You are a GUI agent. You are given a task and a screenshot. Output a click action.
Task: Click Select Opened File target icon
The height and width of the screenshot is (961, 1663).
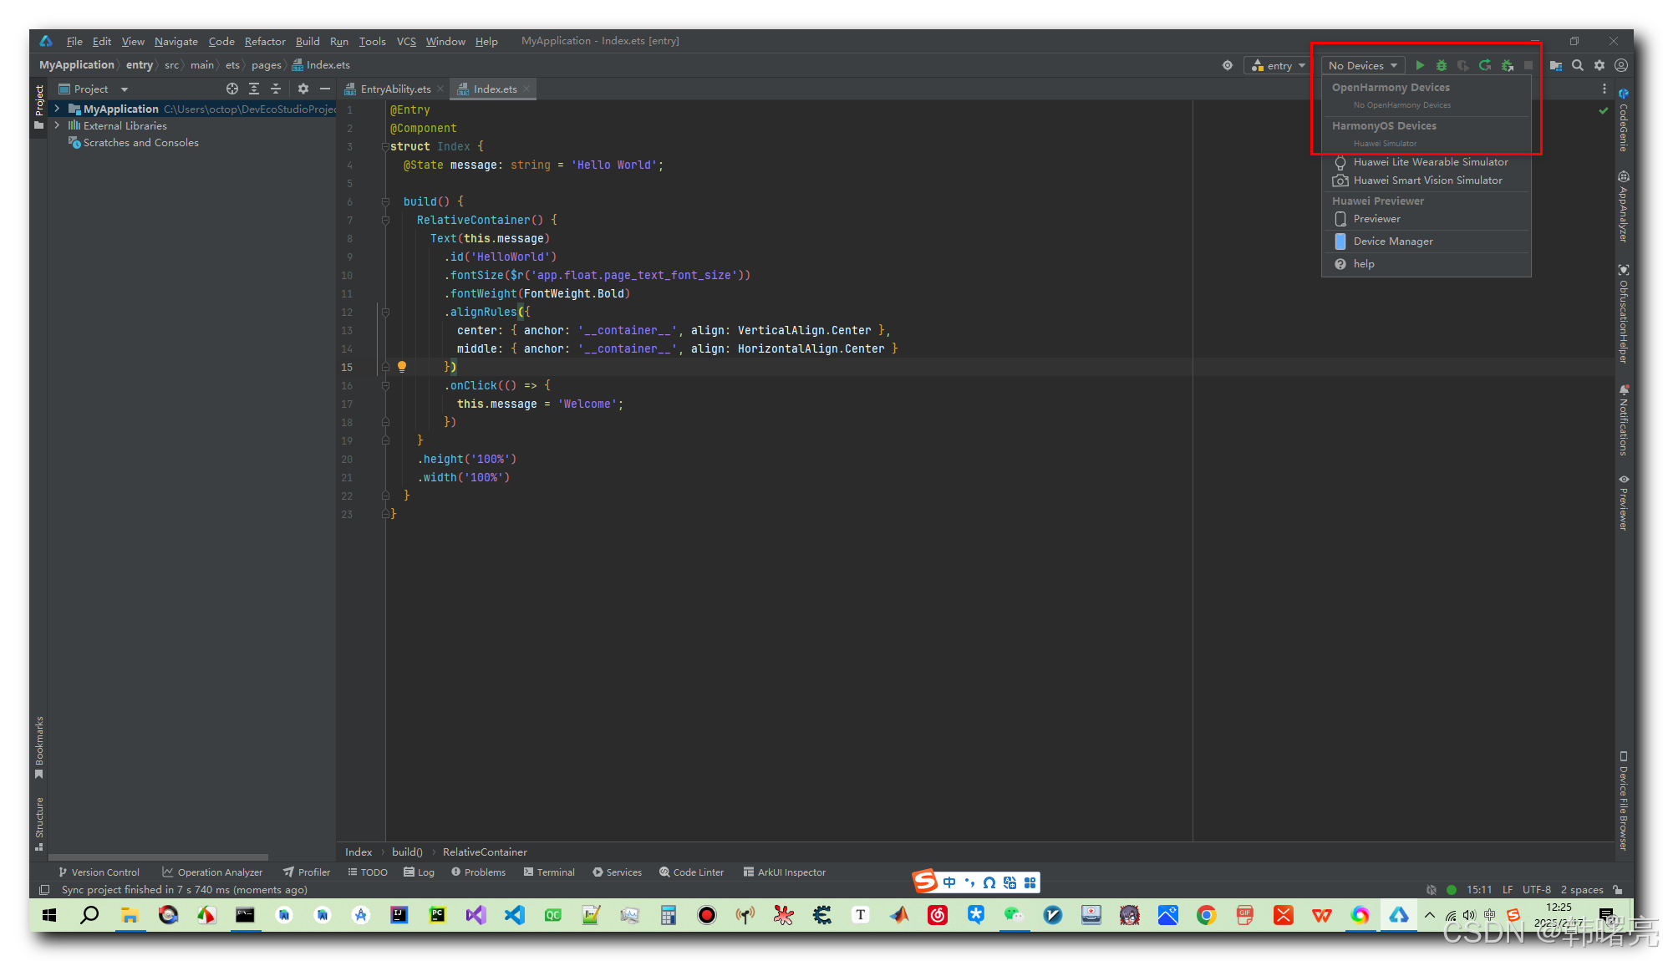pos(232,89)
